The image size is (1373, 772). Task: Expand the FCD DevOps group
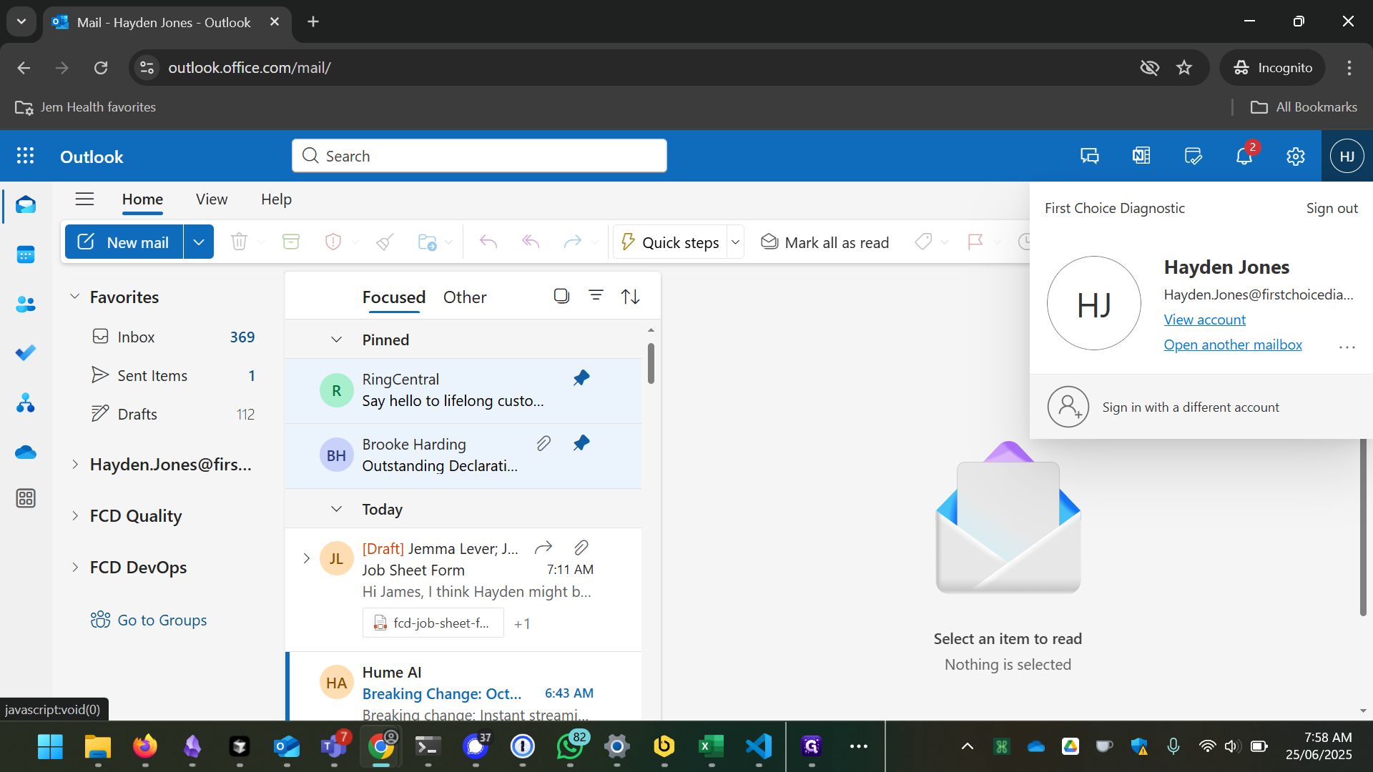click(74, 568)
